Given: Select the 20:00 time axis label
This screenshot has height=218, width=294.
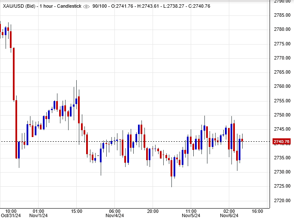Looking at the screenshot, I should pos(153,211).
